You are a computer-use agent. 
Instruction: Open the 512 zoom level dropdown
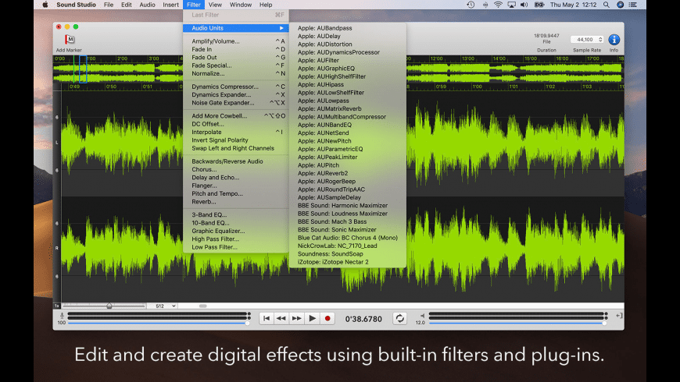click(162, 306)
